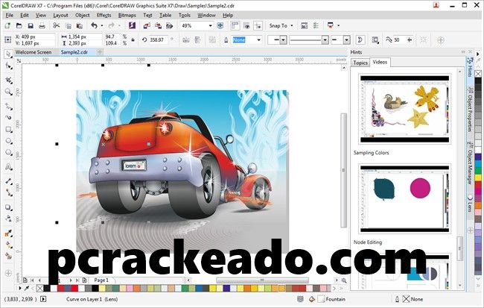Select the Rectangle tool in the toolbox
The image size is (484, 308).
[8, 128]
